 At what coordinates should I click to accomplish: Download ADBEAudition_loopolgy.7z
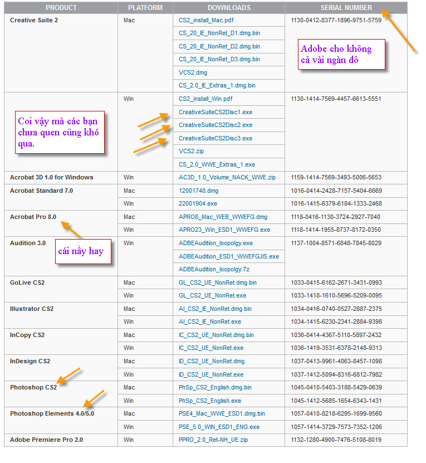click(214, 269)
